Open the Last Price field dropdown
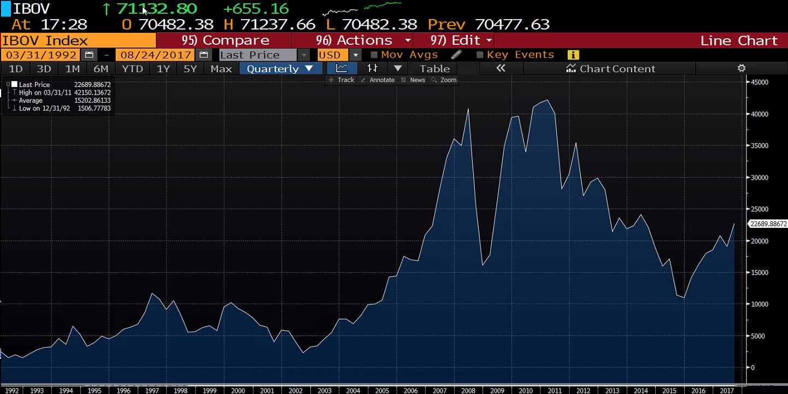Viewport: 788px width, 394px height. [304, 55]
